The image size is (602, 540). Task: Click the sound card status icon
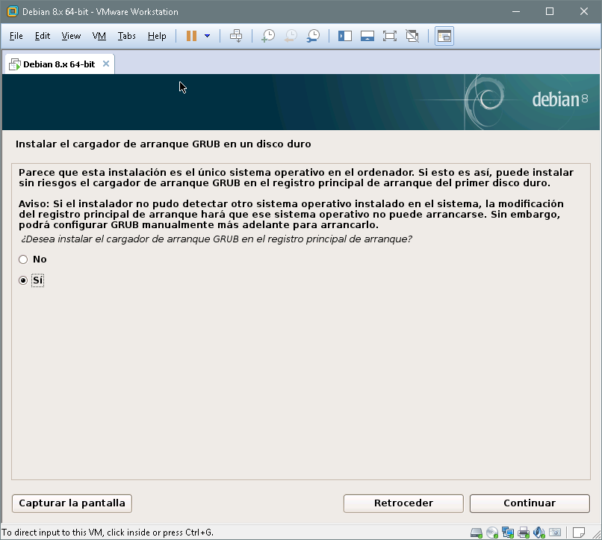pos(539,533)
